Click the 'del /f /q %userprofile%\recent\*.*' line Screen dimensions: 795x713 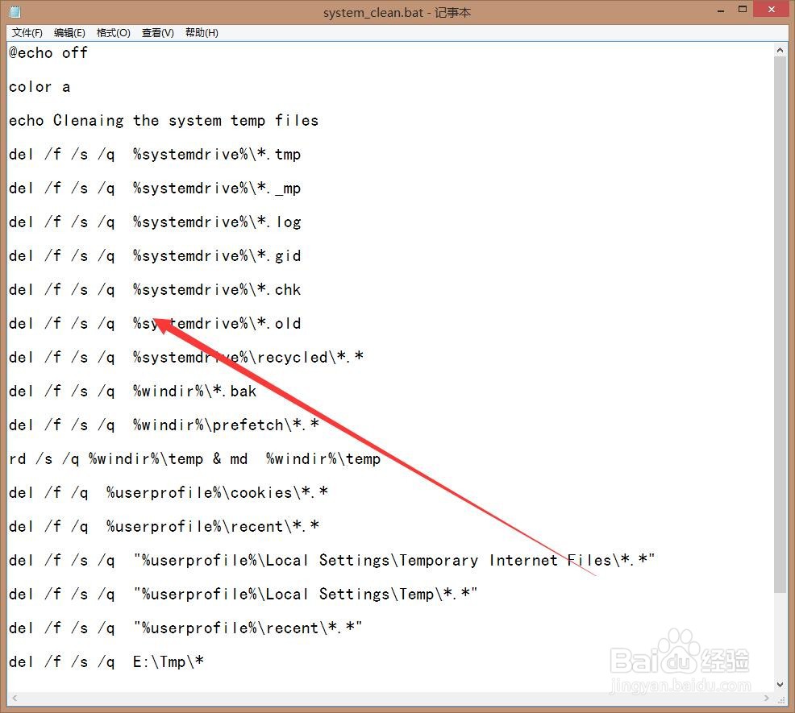coord(164,527)
